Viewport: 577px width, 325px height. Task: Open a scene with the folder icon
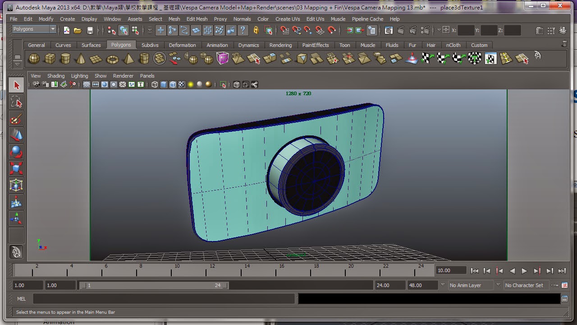pos(77,30)
